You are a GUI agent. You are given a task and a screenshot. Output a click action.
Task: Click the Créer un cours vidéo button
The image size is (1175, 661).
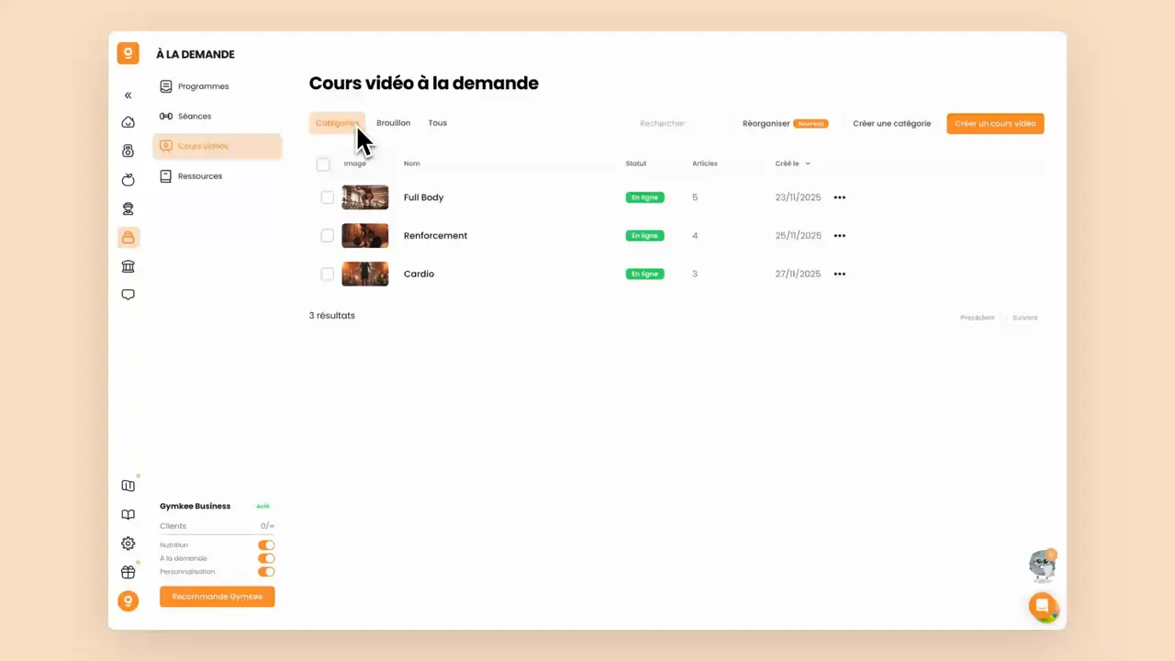(995, 123)
